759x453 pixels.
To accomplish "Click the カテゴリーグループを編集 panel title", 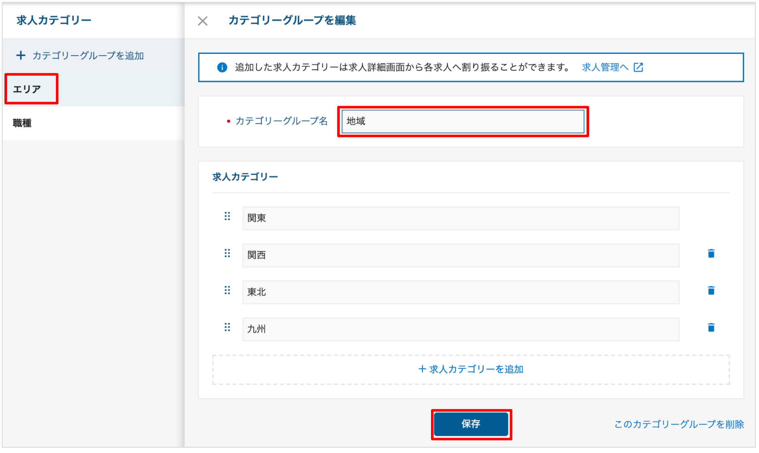I will coord(292,20).
